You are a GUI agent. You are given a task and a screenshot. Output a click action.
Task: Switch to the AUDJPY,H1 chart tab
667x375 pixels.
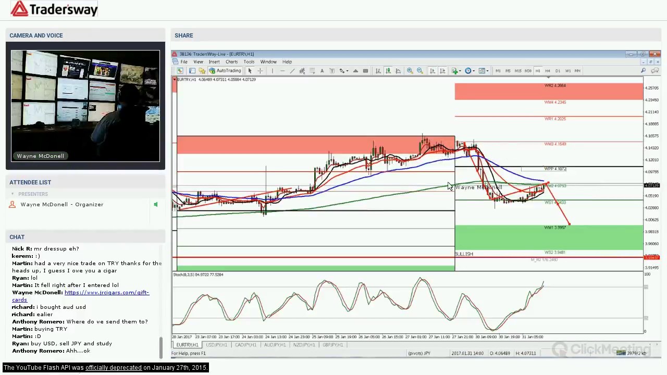pos(275,345)
